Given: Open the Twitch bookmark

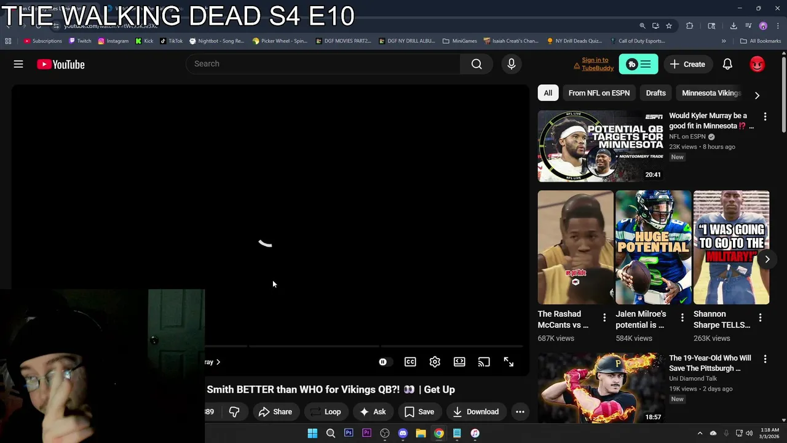Looking at the screenshot, I should pos(80,41).
